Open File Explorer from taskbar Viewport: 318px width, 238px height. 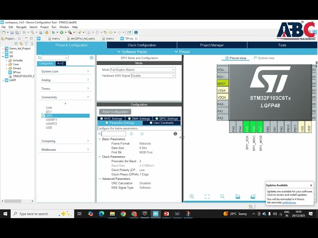pyautogui.click(x=112, y=214)
